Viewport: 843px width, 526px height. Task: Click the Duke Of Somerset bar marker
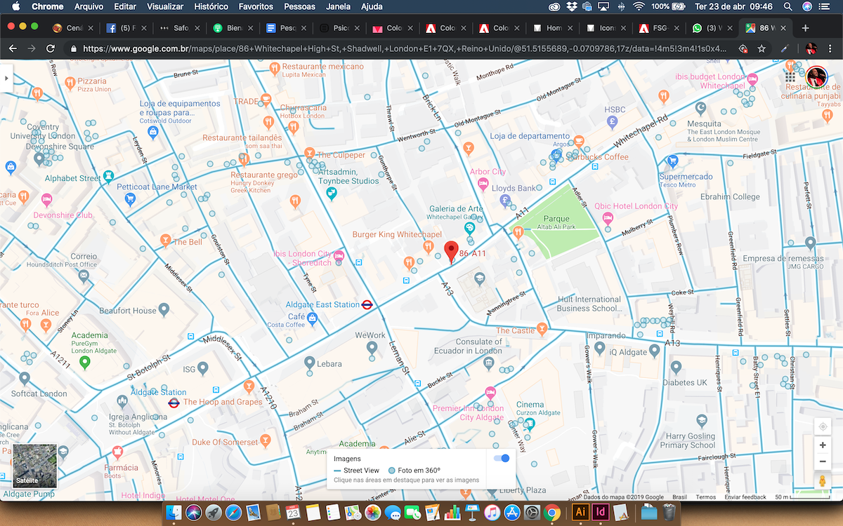pos(265,440)
